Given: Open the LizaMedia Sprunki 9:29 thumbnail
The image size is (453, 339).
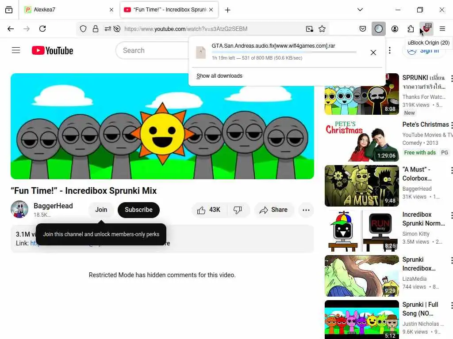Looking at the screenshot, I should coord(362,275).
